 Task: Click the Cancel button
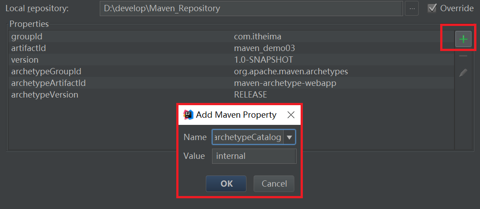[274, 183]
